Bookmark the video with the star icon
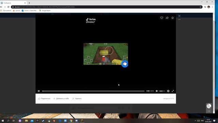The height and width of the screenshot is (123, 218). pos(173,18)
